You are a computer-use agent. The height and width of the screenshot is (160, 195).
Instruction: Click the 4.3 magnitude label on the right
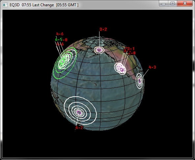(152, 67)
